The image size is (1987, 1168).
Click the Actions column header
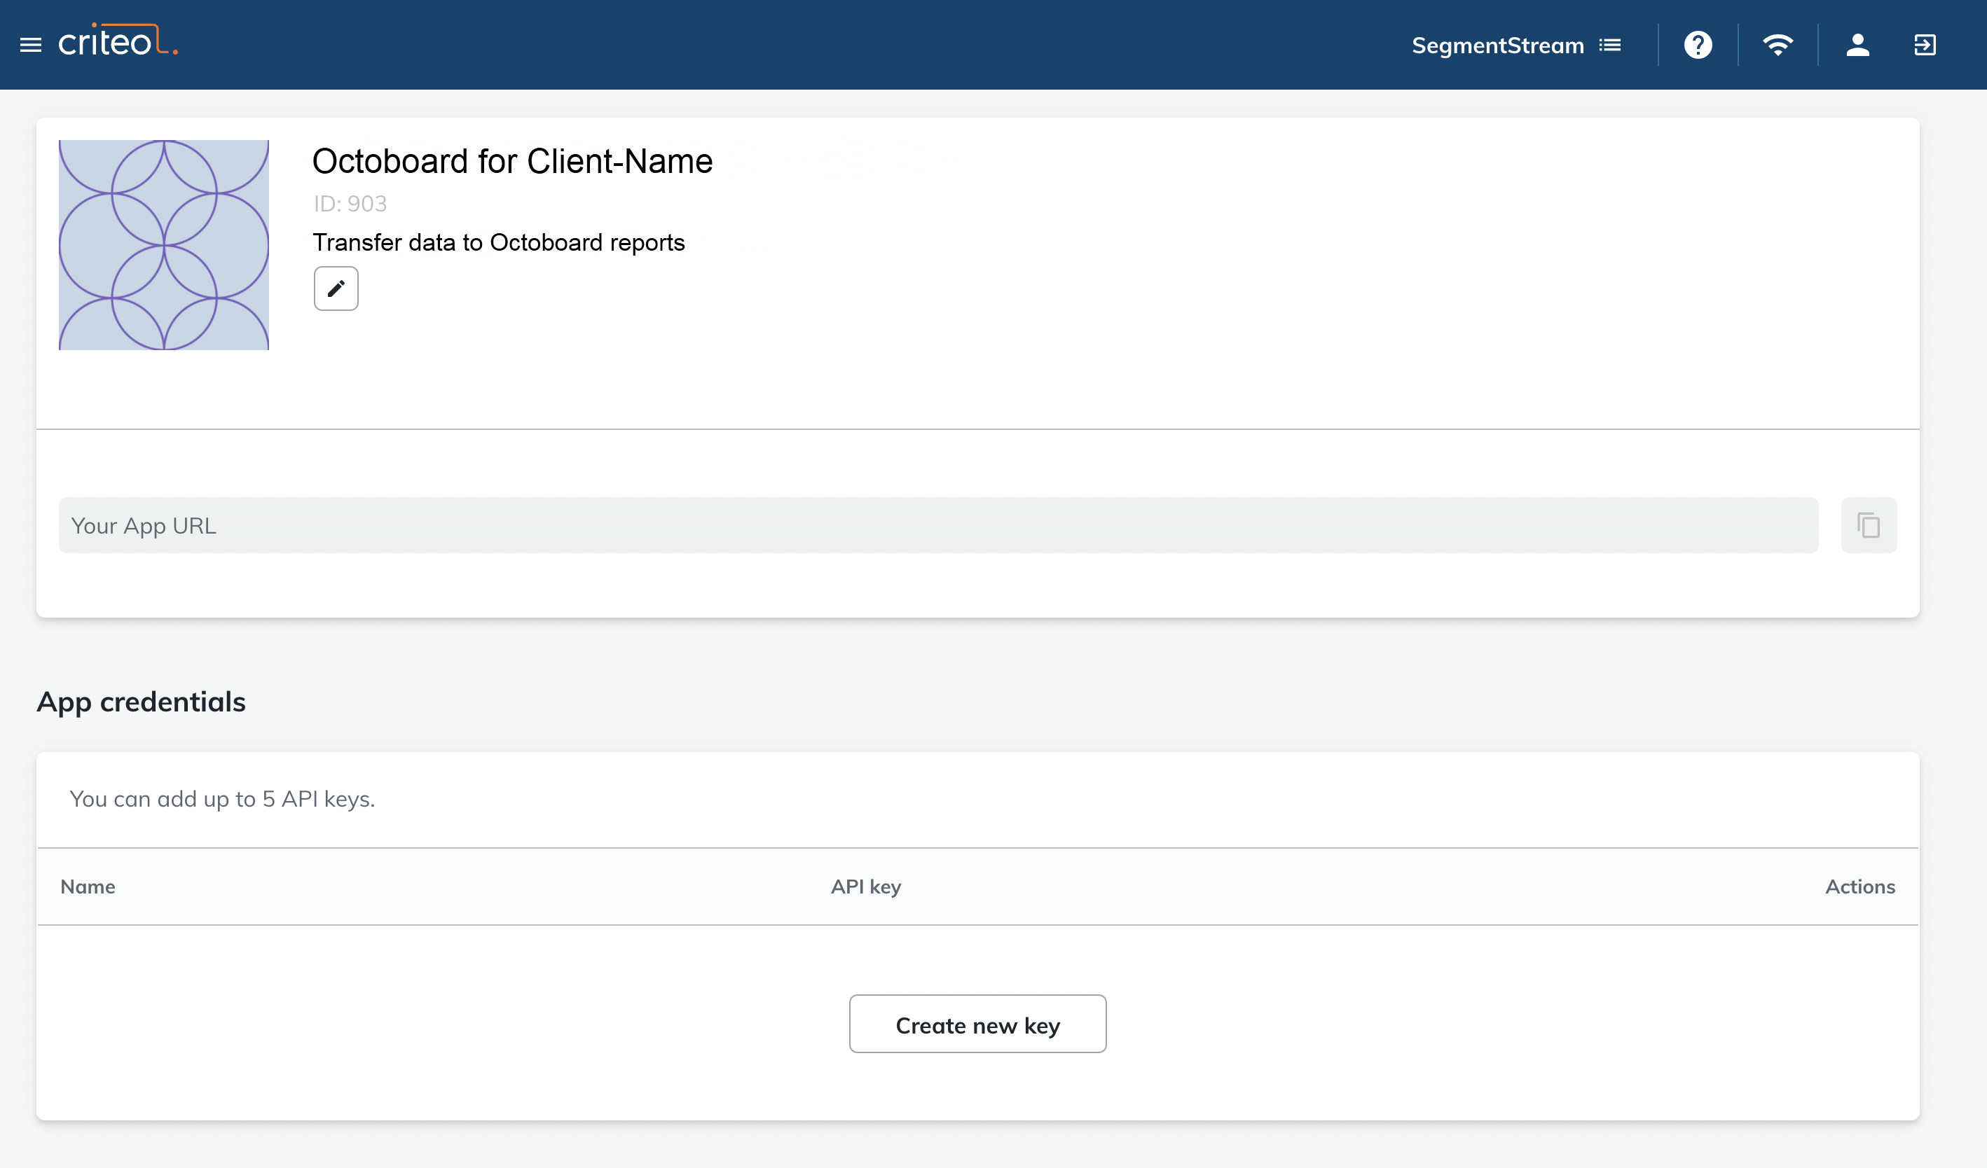1860,887
